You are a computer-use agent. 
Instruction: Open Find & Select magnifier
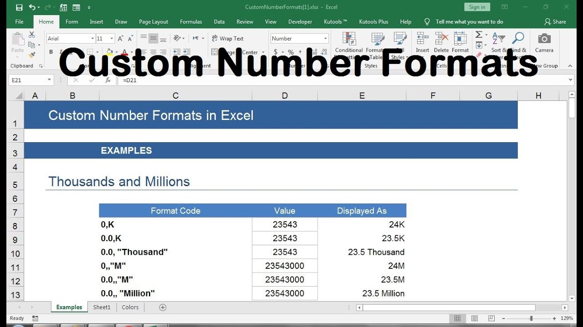(518, 43)
